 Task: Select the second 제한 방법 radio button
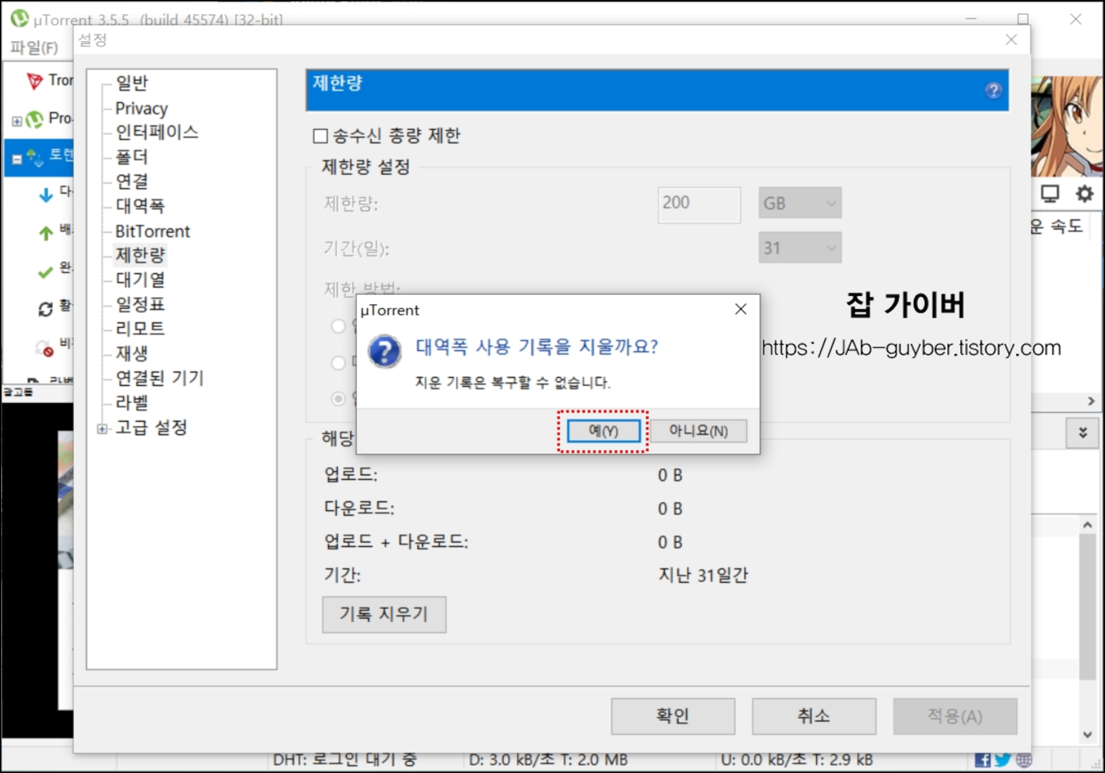[x=338, y=363]
